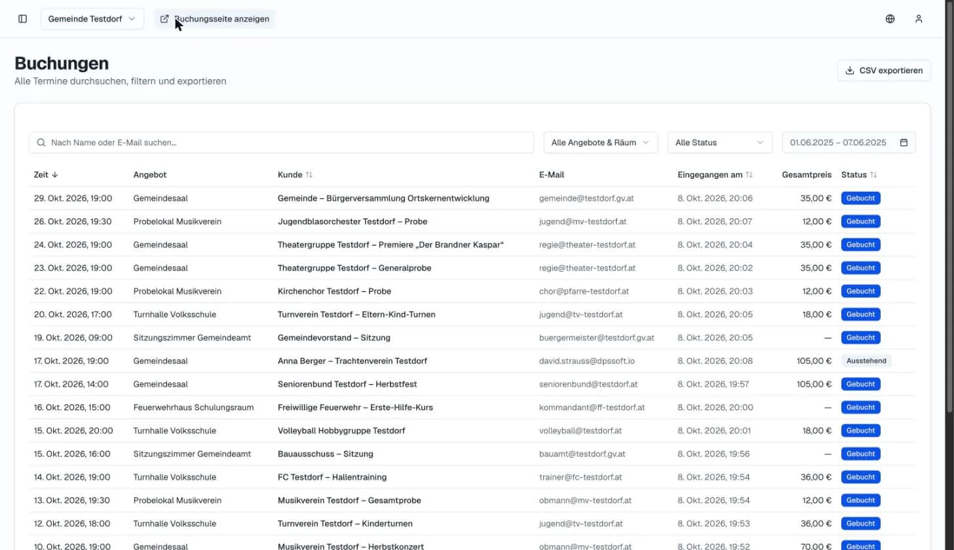Click the calendar icon in date range

pyautogui.click(x=904, y=143)
